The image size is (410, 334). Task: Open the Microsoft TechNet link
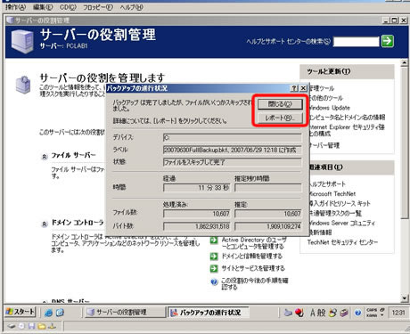click(x=332, y=194)
